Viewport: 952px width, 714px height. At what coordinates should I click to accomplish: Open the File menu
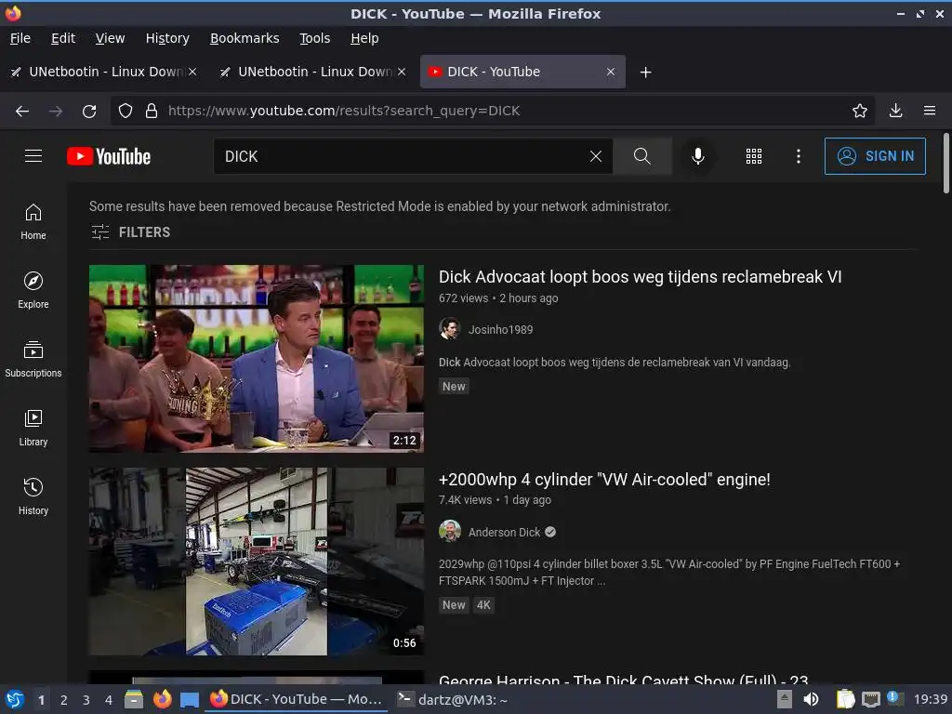(x=20, y=38)
